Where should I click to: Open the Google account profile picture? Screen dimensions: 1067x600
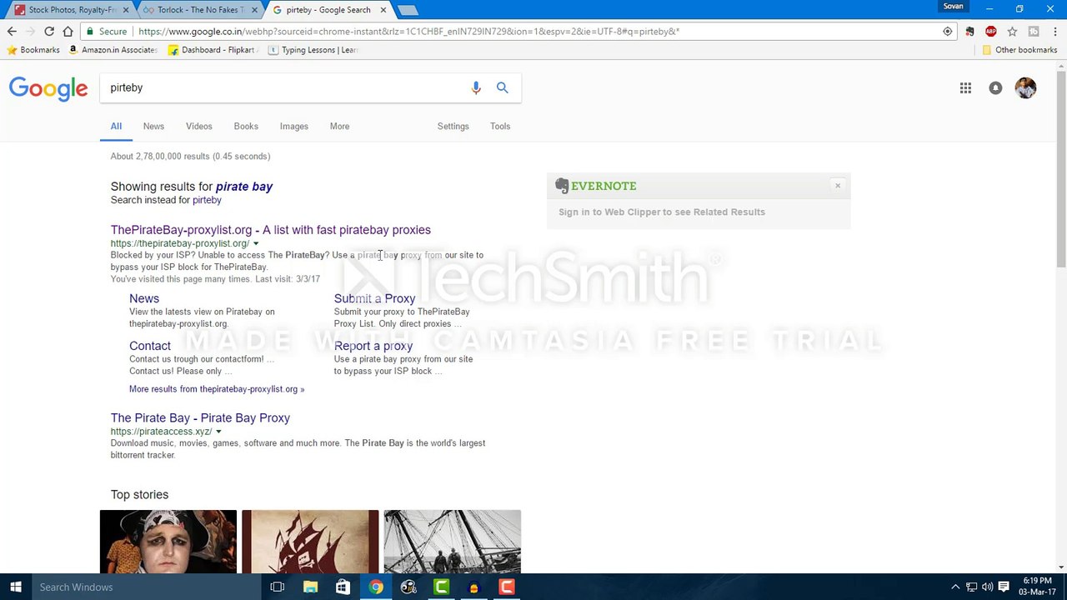click(x=1025, y=87)
